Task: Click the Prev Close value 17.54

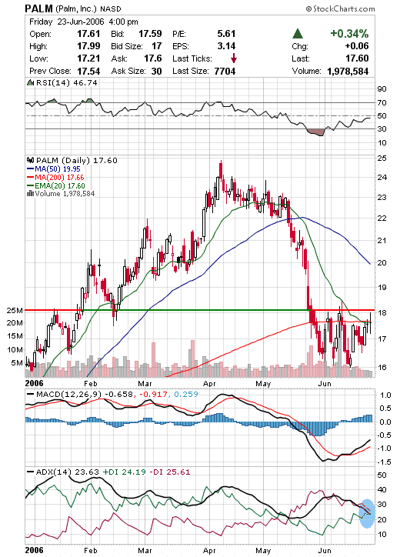Action: [x=88, y=71]
